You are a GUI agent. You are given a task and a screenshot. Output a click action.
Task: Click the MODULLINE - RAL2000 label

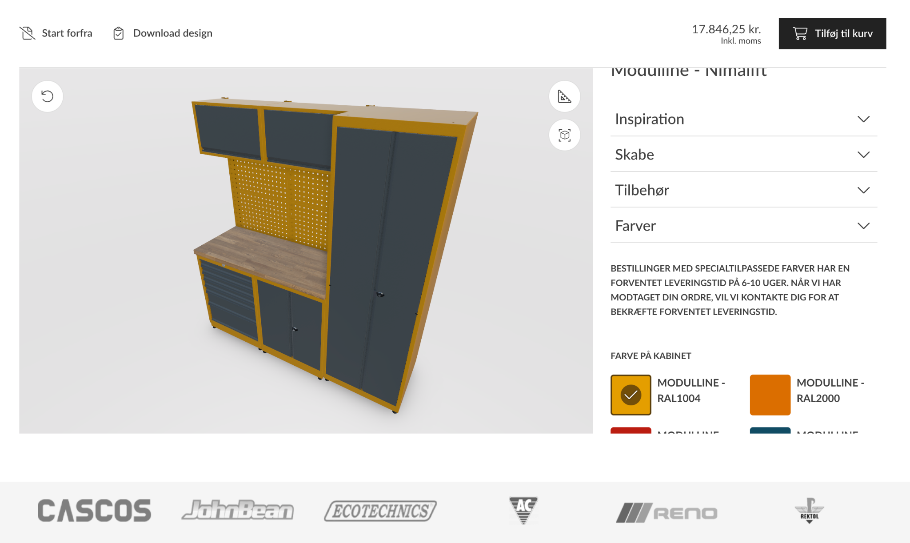[830, 391]
